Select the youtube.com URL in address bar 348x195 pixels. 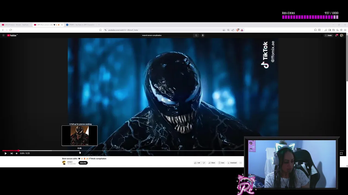[x=123, y=30]
